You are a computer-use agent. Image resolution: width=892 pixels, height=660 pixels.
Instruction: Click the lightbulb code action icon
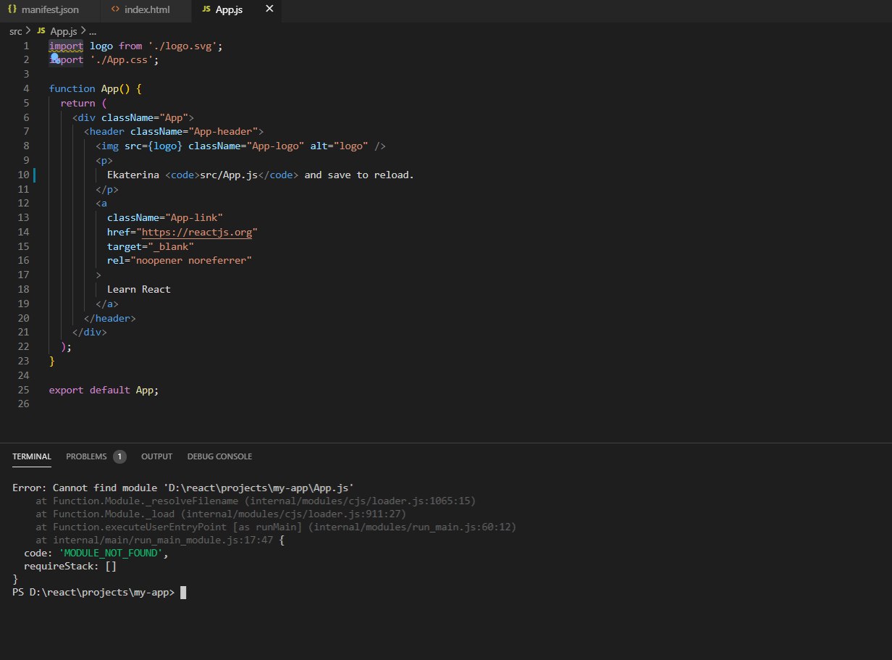click(54, 59)
